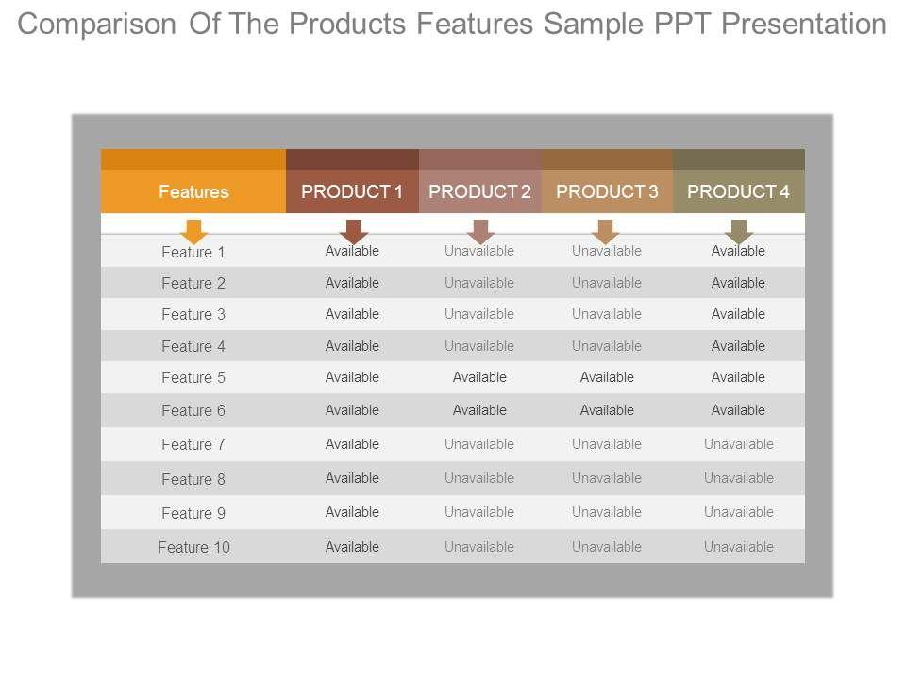Select the Feature 5 row label

tap(193, 377)
